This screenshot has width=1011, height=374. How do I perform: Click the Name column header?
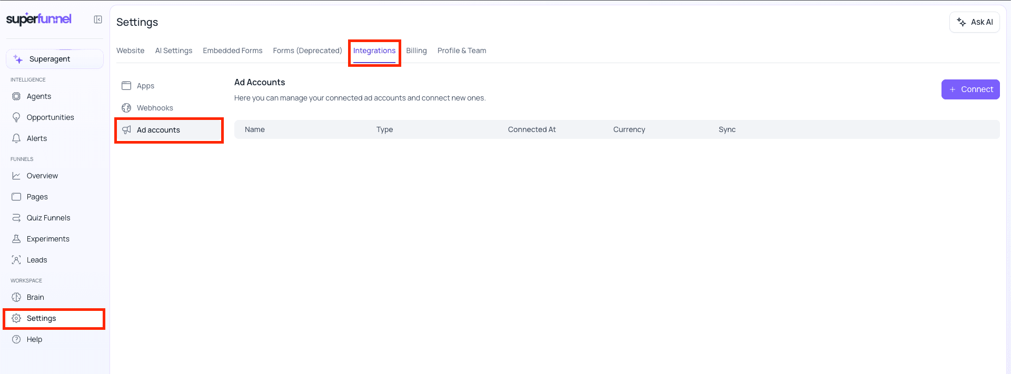tap(255, 129)
